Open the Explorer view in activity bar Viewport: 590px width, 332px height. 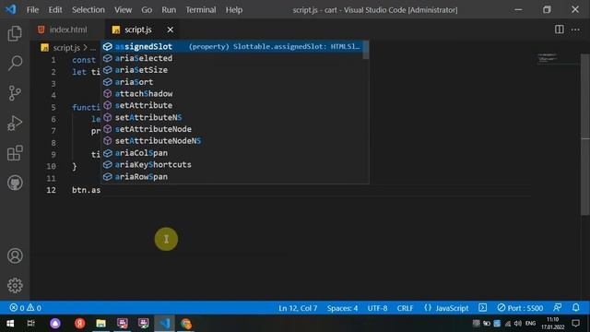(15, 33)
